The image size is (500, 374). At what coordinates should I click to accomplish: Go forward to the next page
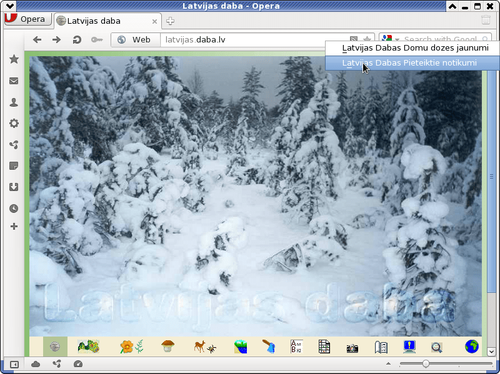[x=56, y=40]
